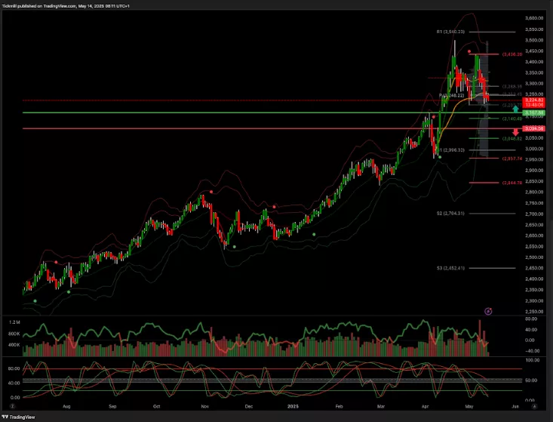Click the purple lightning event icon

pos(488,310)
